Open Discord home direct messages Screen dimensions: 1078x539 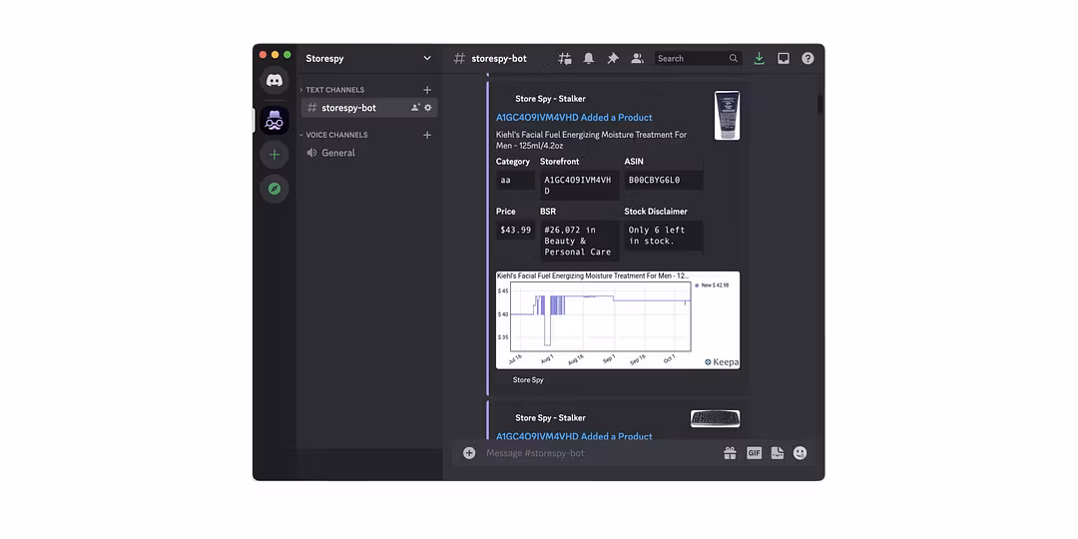point(274,81)
